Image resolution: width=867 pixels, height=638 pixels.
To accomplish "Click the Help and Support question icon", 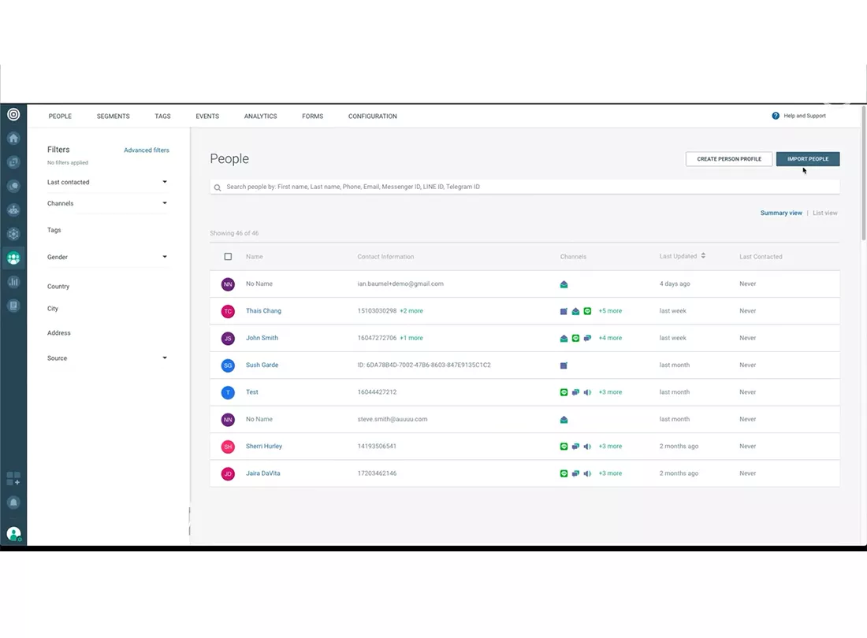I will (x=776, y=116).
